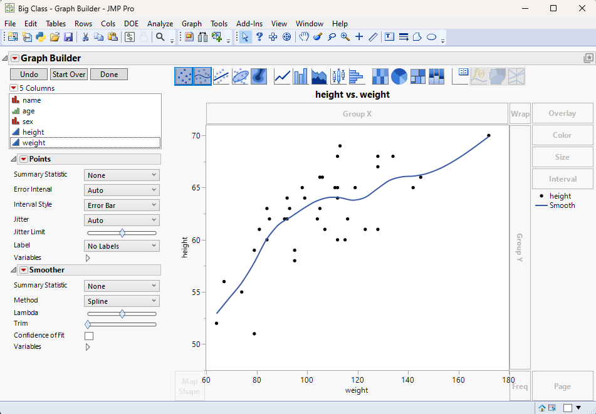The image size is (596, 414).
Task: Select the Oval annotation tool
Action: click(x=431, y=37)
